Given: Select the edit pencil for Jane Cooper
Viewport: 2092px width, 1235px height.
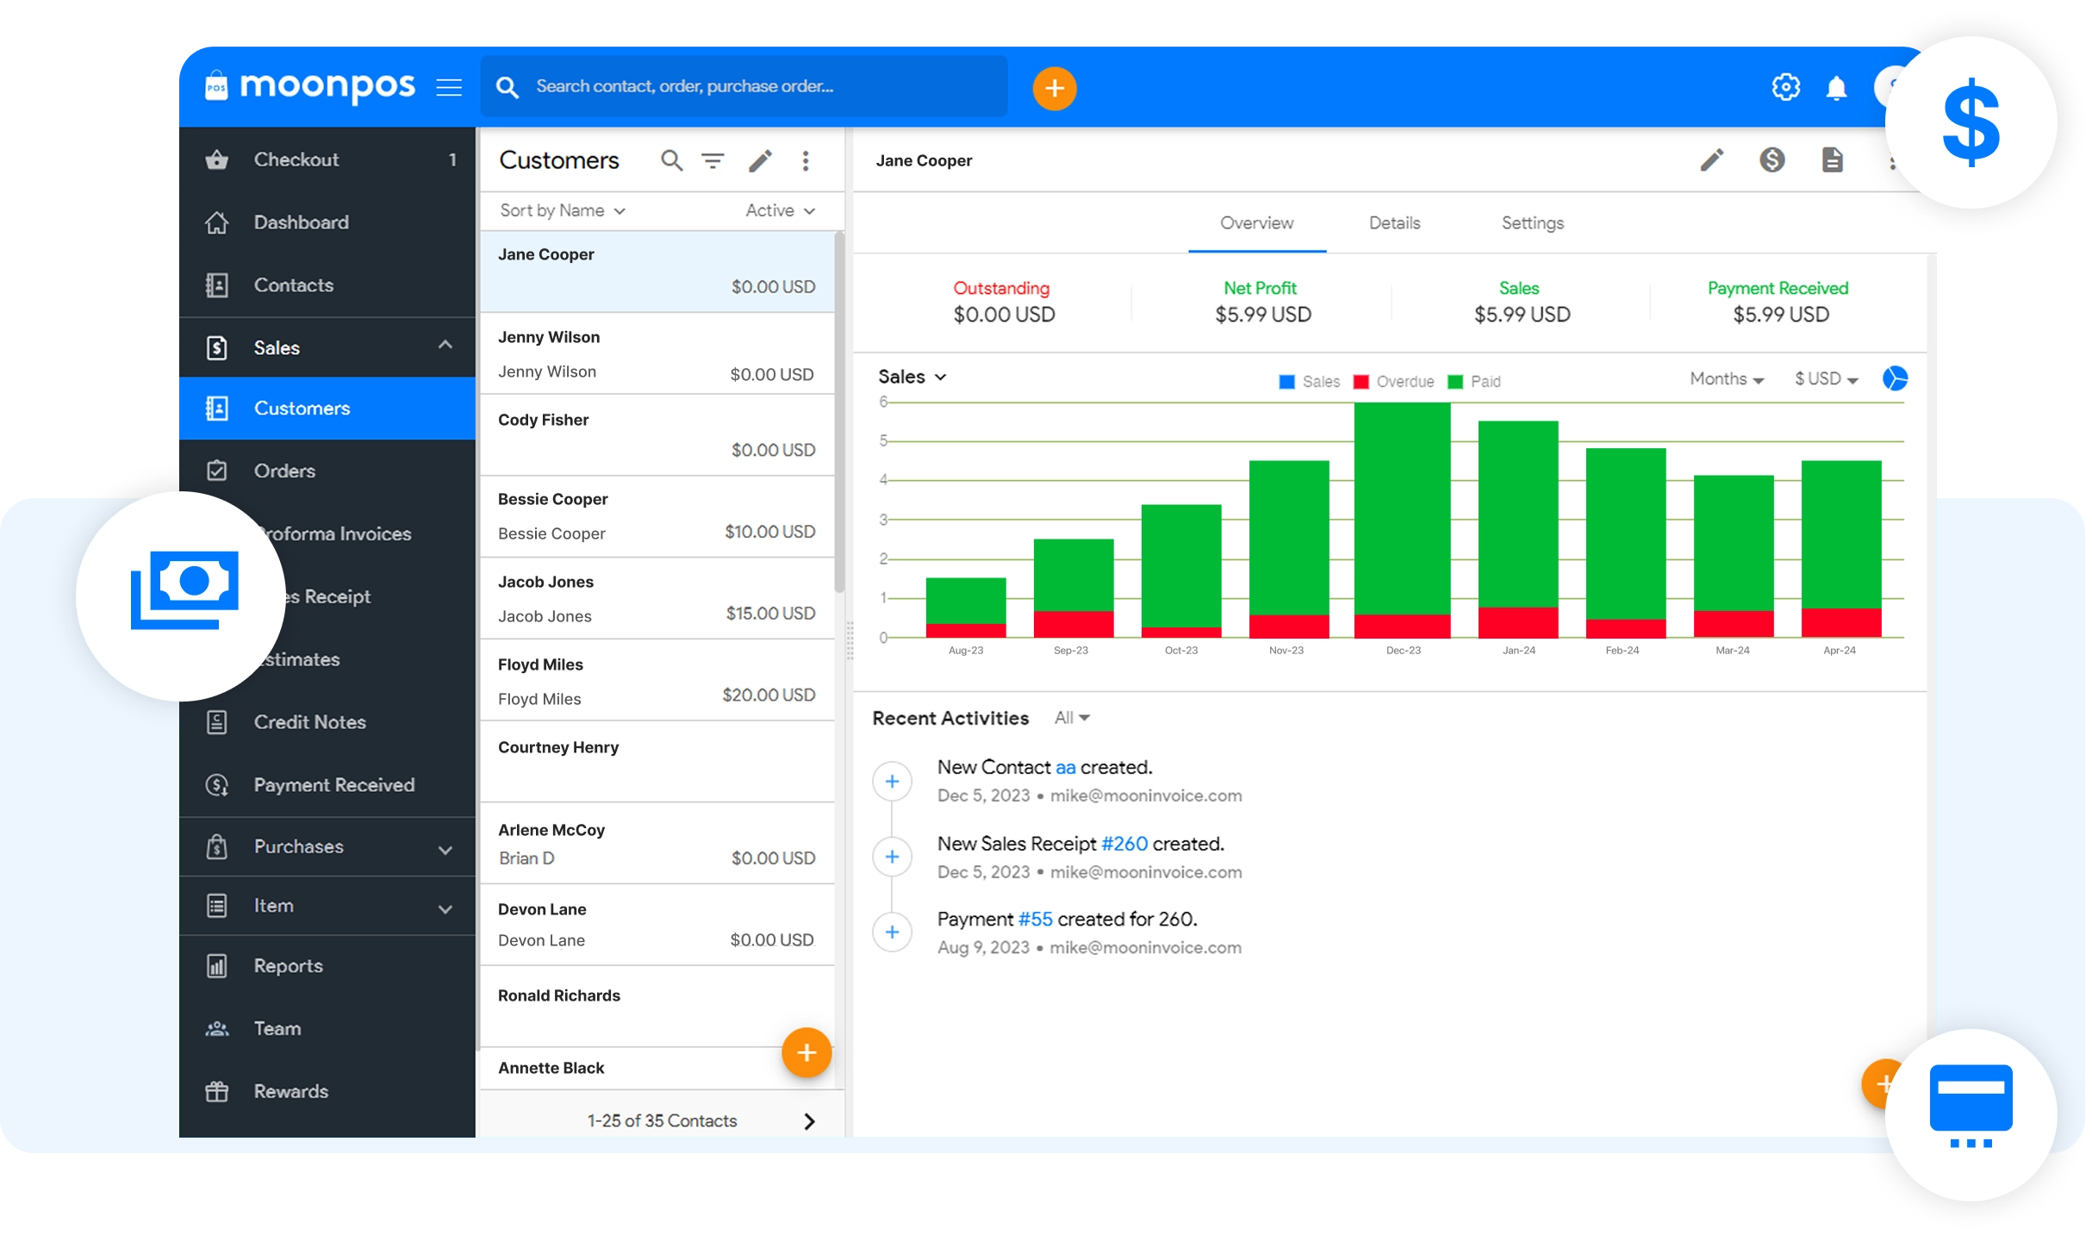Looking at the screenshot, I should coord(1711,159).
